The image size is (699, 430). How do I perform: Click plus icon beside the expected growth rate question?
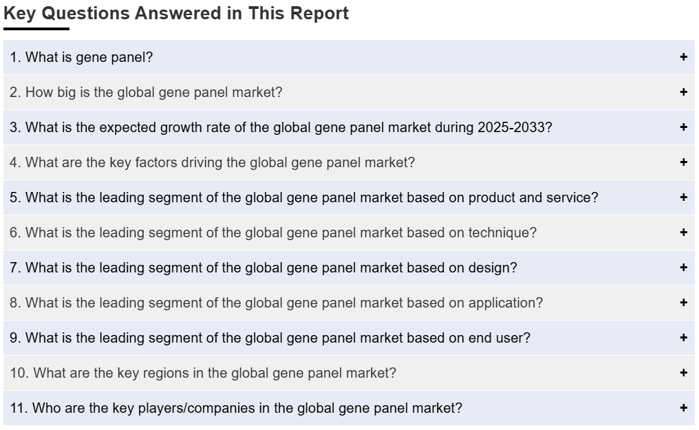(683, 127)
